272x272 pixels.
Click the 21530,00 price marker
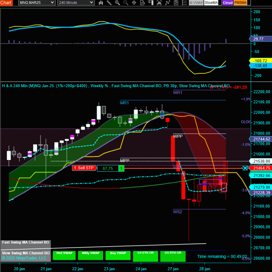[x=261, y=161]
